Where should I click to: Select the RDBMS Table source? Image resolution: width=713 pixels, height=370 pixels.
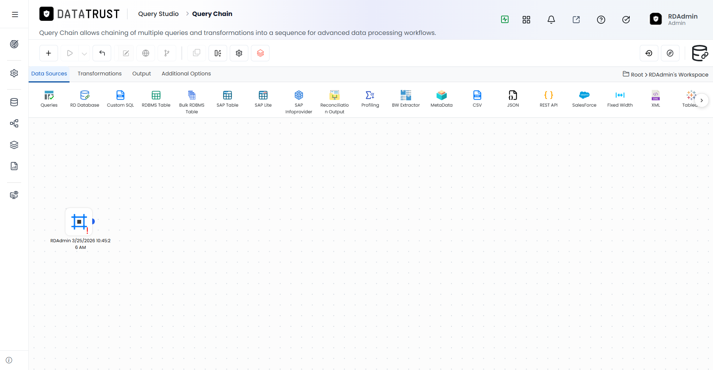[156, 99]
